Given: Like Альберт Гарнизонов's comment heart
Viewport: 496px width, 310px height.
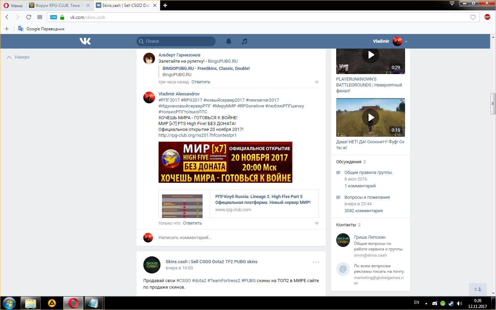Looking at the screenshot, I should (317, 82).
